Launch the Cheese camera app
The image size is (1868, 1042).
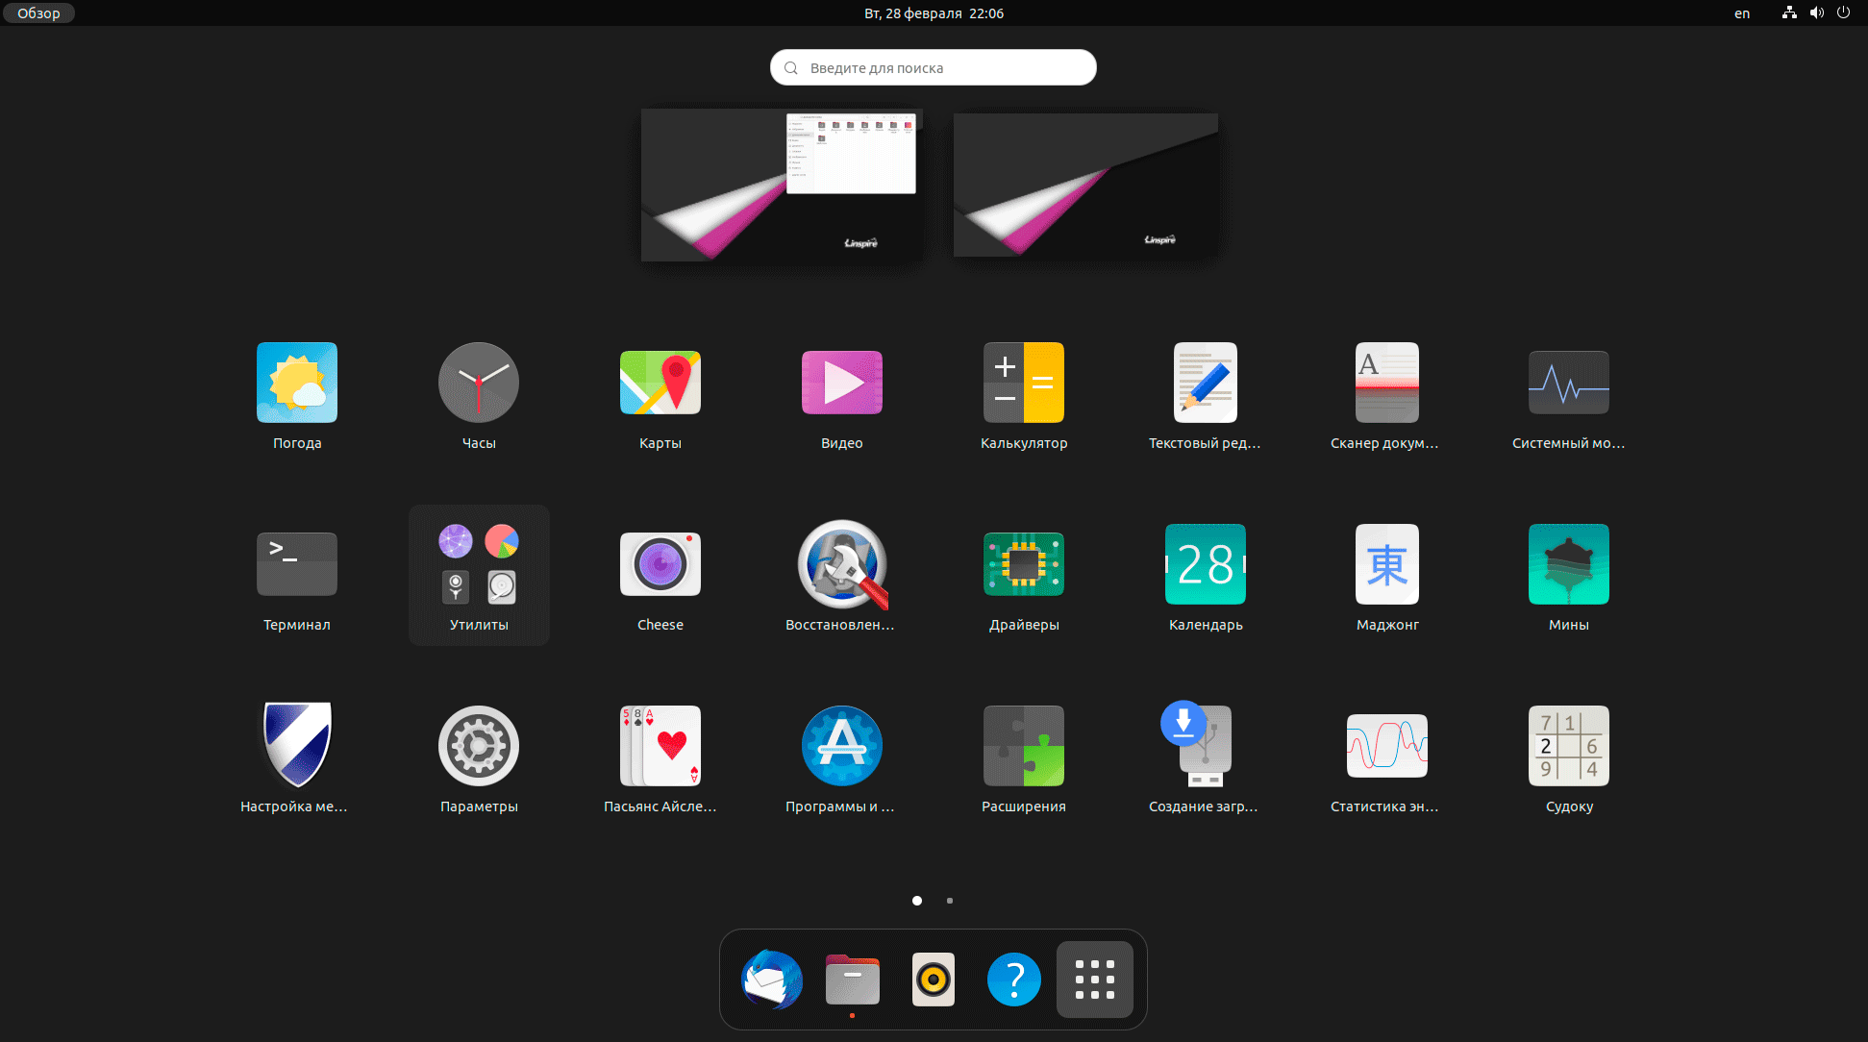(x=660, y=565)
